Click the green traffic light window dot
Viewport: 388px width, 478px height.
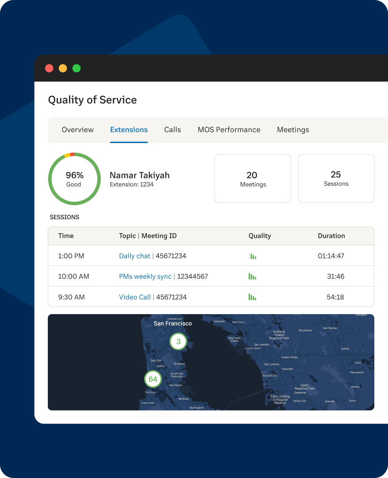[77, 68]
